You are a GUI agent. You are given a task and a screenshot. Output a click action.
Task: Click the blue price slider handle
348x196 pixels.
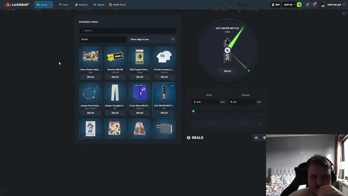tap(193, 111)
